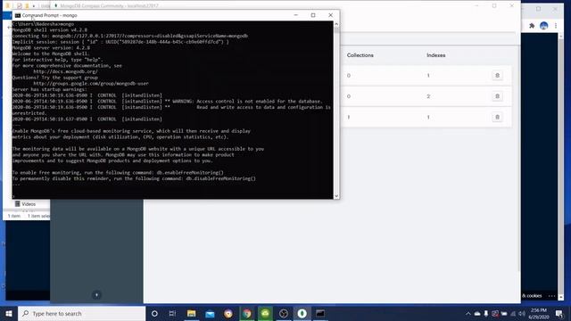Open the Chrome three-dot menu
The image size is (571, 321).
tap(556, 26)
